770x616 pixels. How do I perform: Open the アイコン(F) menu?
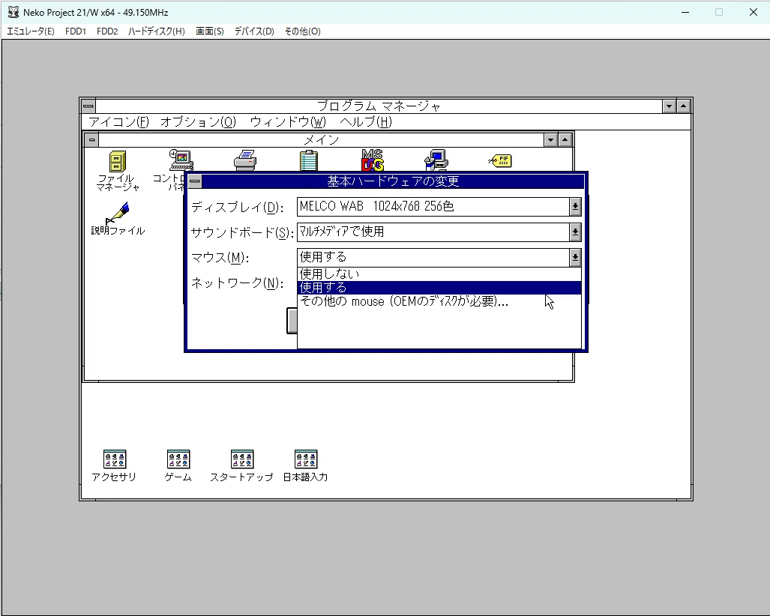(119, 121)
